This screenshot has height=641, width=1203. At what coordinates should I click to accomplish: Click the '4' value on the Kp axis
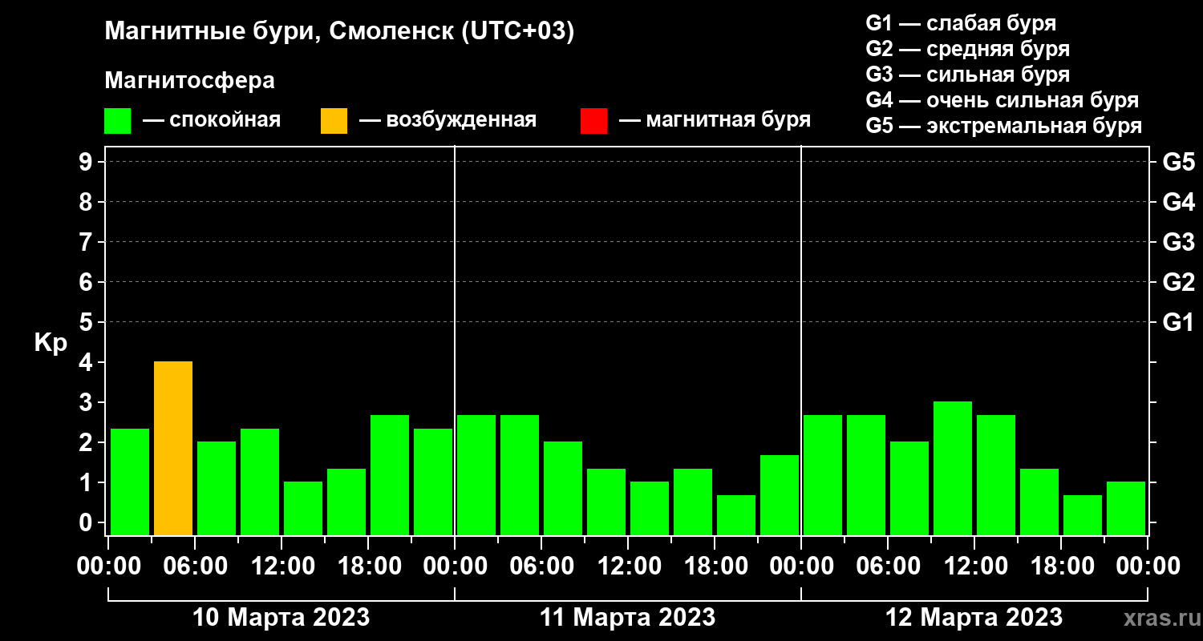pos(87,362)
